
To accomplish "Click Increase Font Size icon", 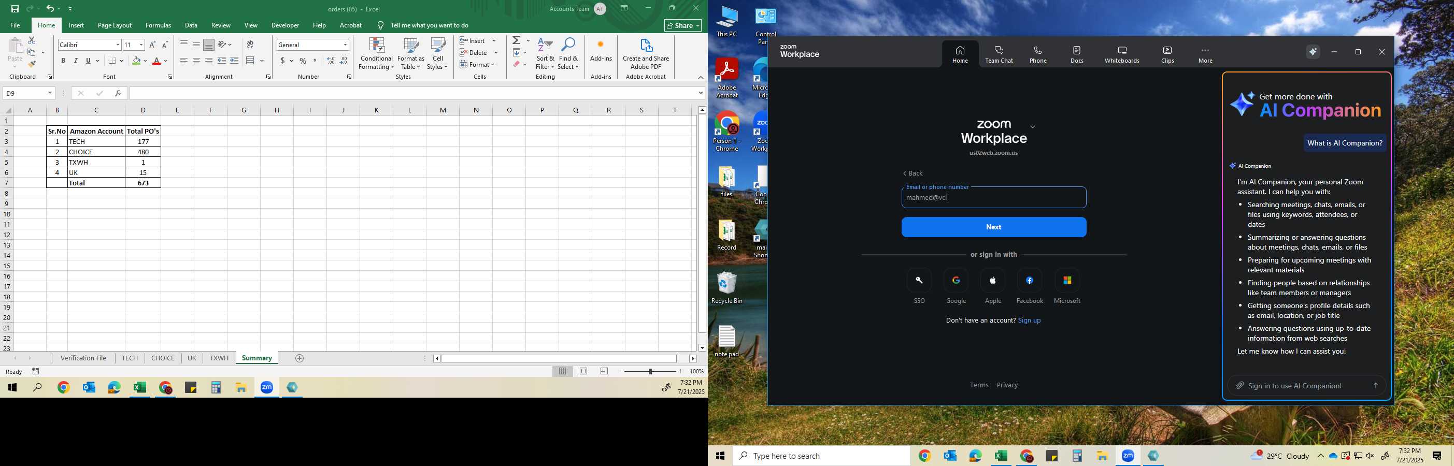I will (152, 45).
